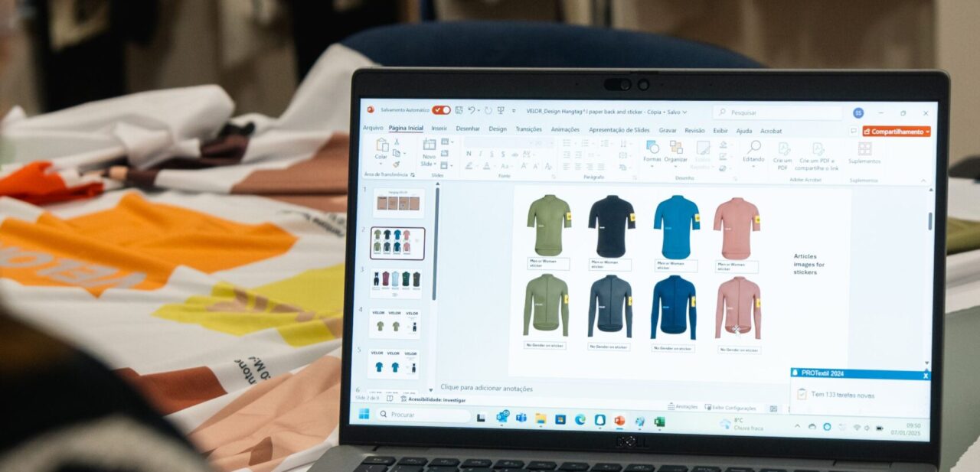
Task: Select slide 4 thumbnail
Action: pyautogui.click(x=396, y=323)
